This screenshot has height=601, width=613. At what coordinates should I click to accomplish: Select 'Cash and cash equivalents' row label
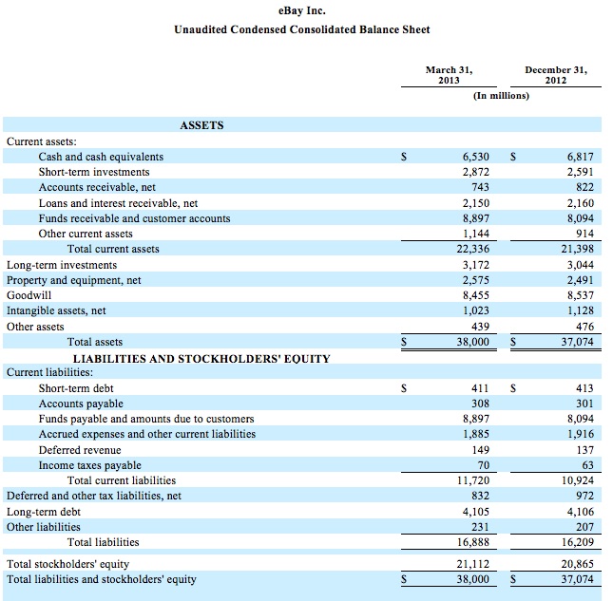(x=101, y=157)
